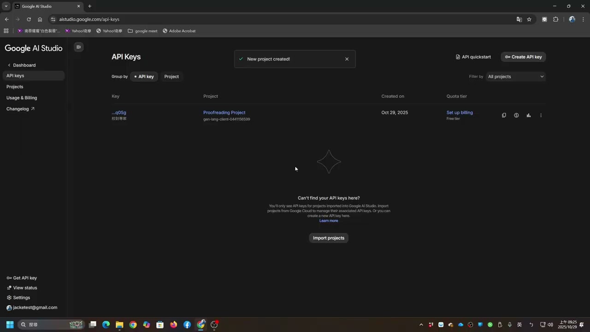
Task: Click the Learn more link
Action: 329,221
